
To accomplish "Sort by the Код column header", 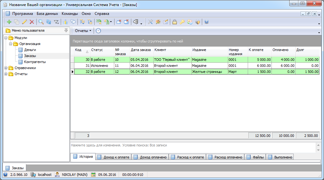I will [x=82, y=52].
